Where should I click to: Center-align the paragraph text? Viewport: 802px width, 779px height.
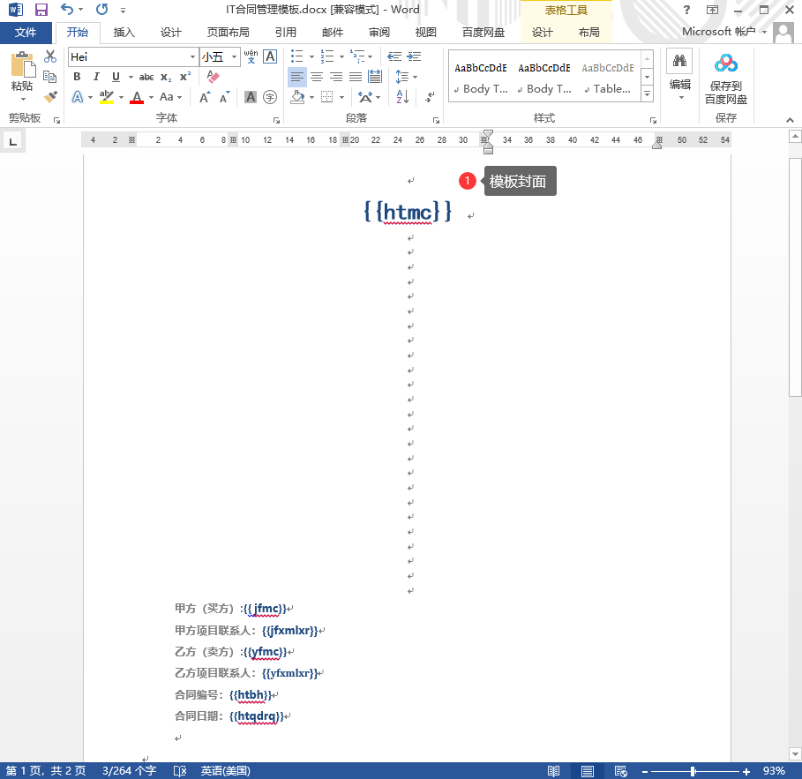pos(317,77)
